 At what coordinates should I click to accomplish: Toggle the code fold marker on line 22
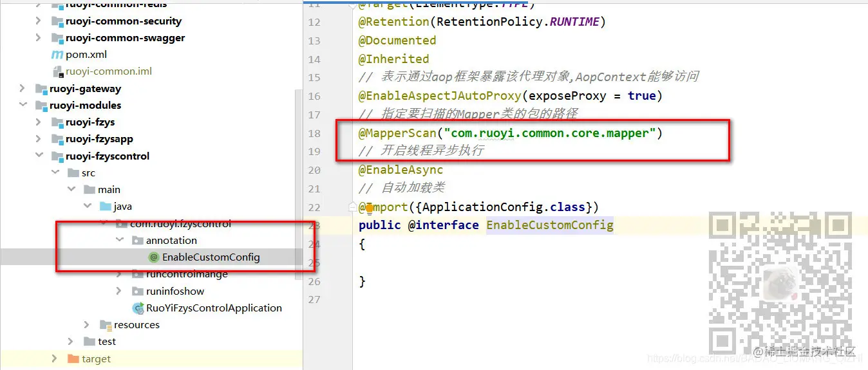(353, 207)
